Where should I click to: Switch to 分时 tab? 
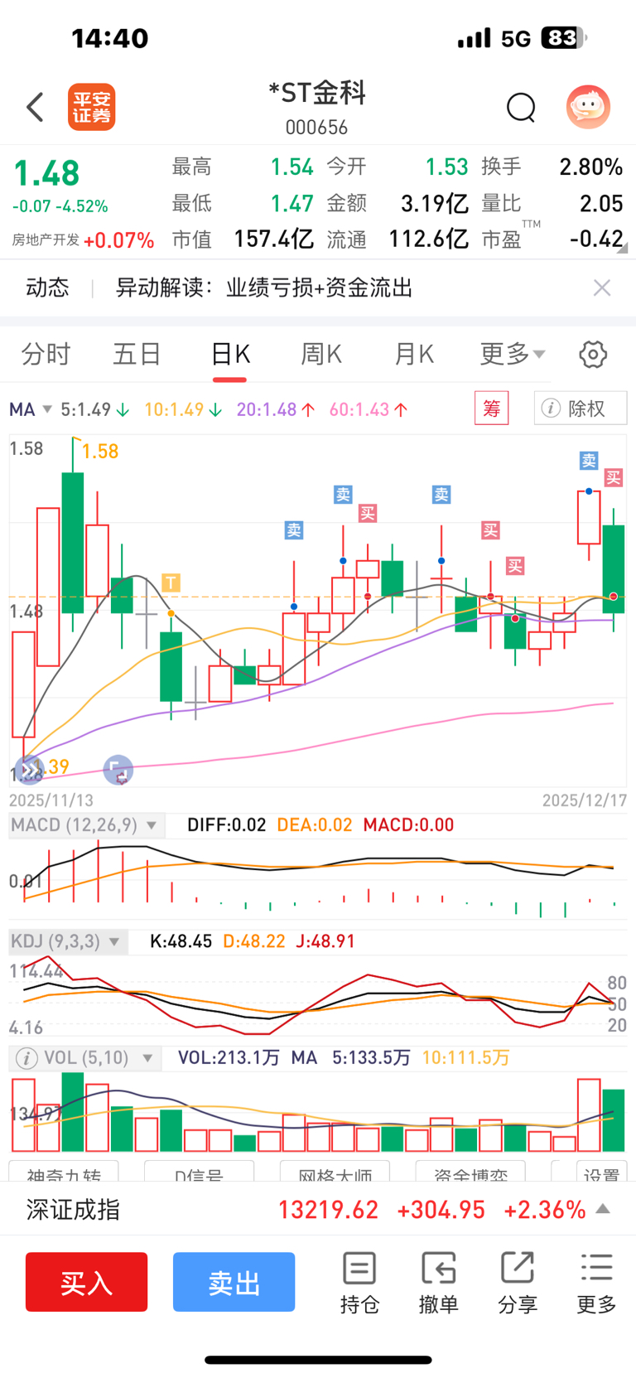point(46,355)
